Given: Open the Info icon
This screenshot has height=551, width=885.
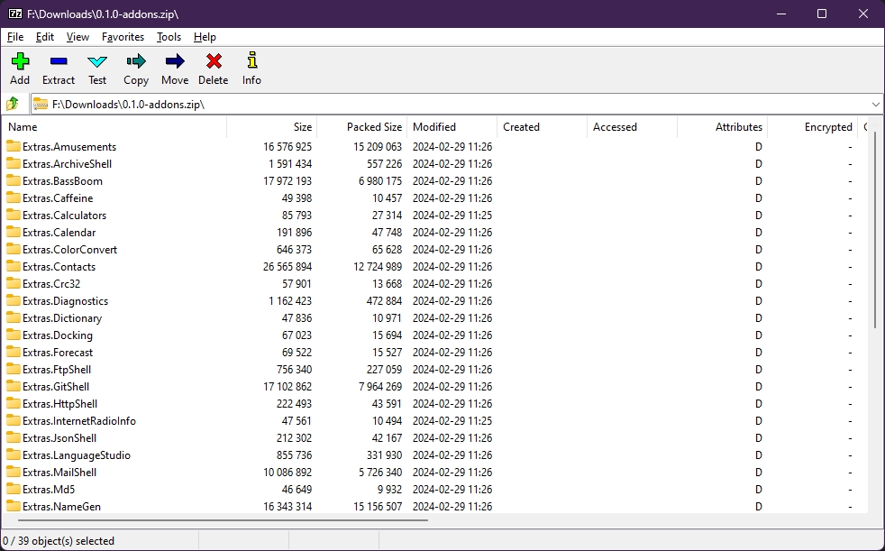Looking at the screenshot, I should [x=251, y=61].
